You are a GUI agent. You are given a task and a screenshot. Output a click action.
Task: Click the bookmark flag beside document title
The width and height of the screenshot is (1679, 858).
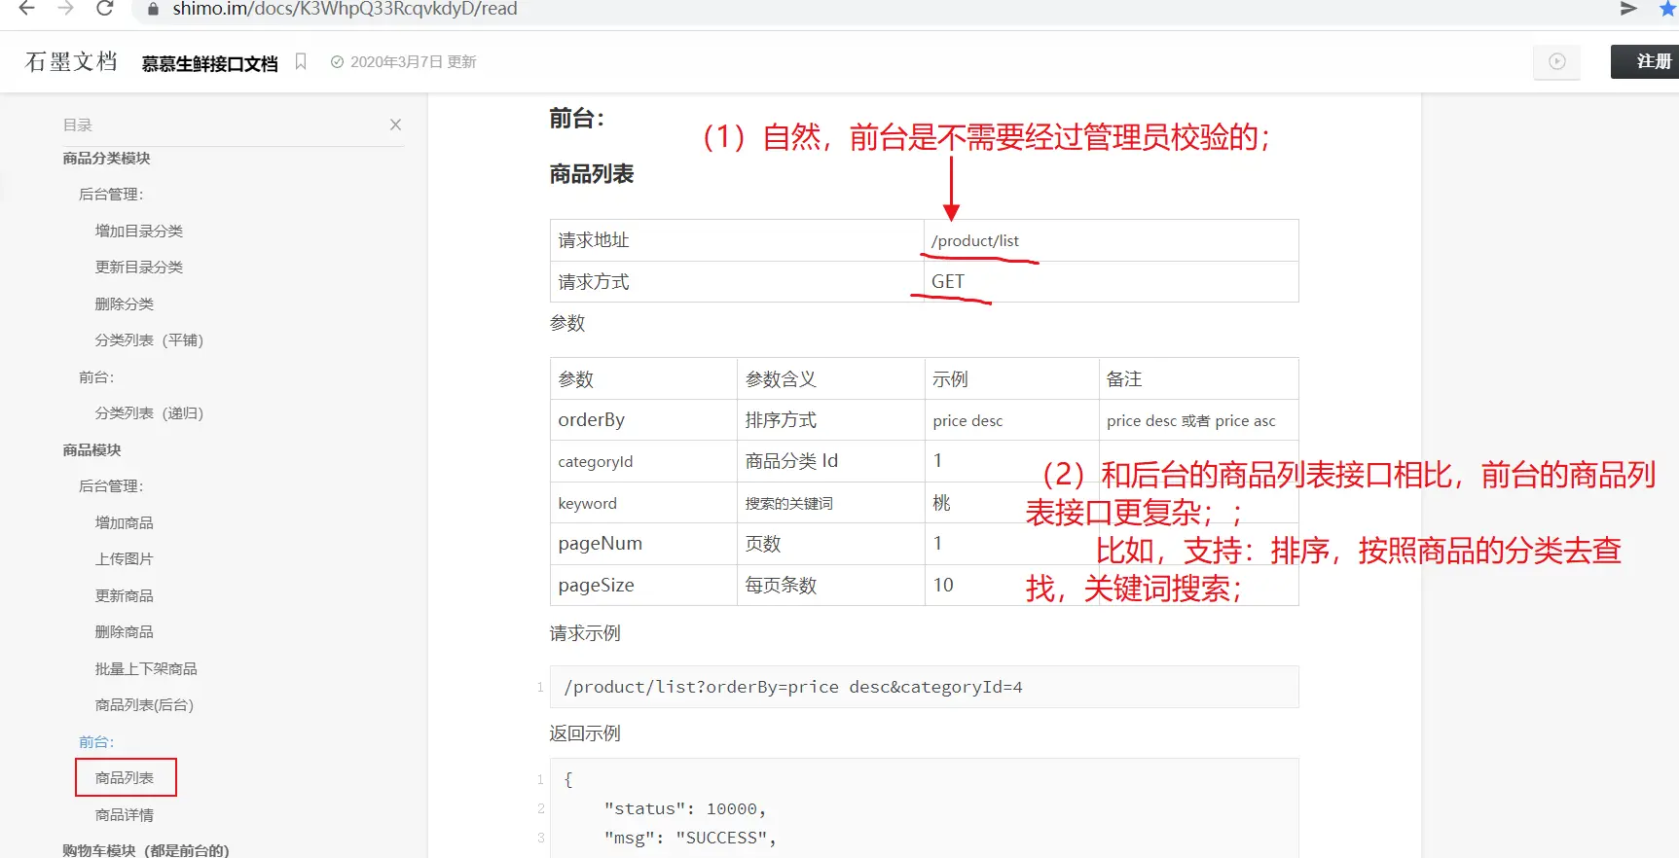point(301,61)
